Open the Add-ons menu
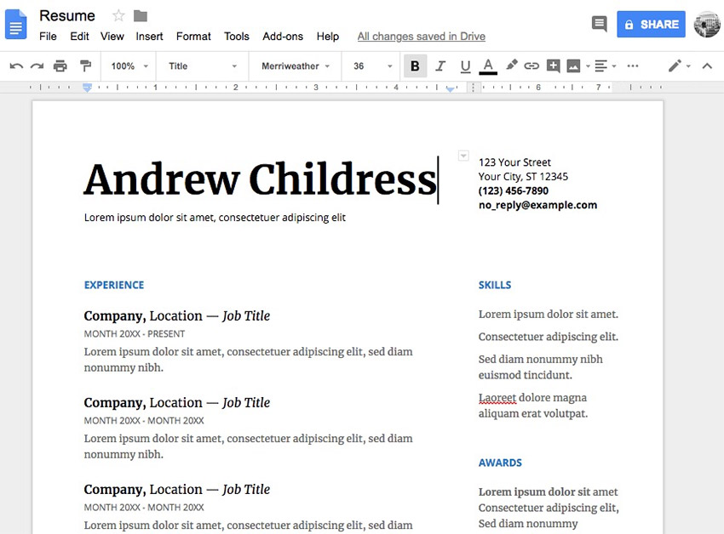The width and height of the screenshot is (724, 534). tap(283, 37)
